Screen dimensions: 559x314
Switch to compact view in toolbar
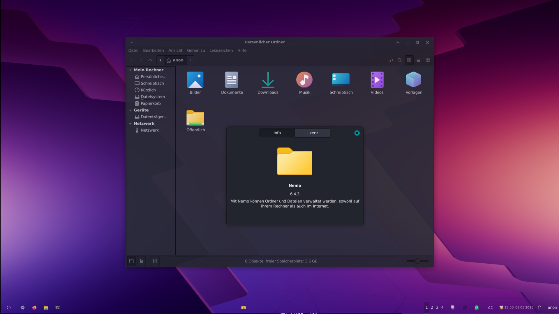point(428,60)
